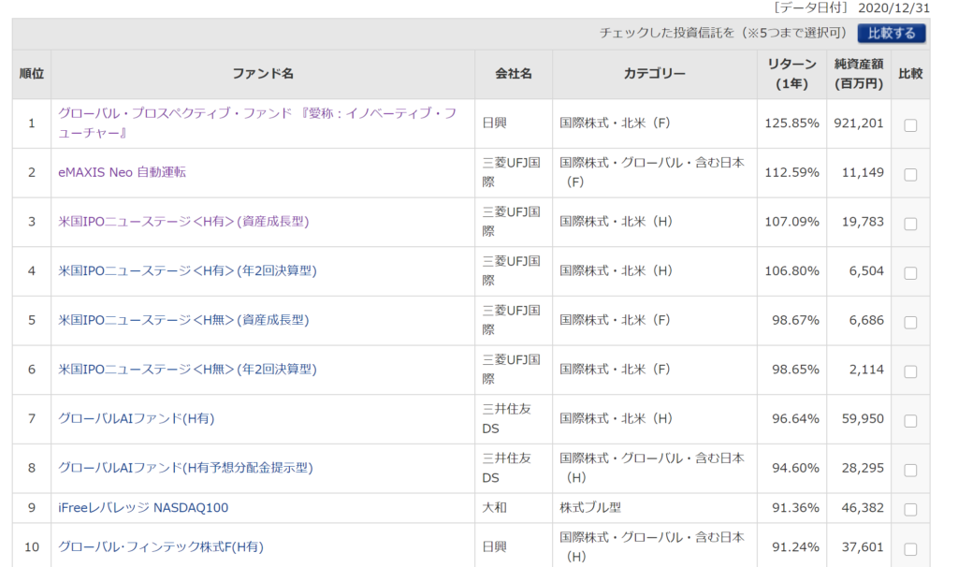958x567 pixels.
Task: Tick compare checkbox in 106.80% return row
Action: [x=910, y=273]
